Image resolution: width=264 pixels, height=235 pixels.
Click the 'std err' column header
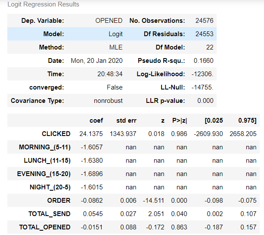(126, 121)
